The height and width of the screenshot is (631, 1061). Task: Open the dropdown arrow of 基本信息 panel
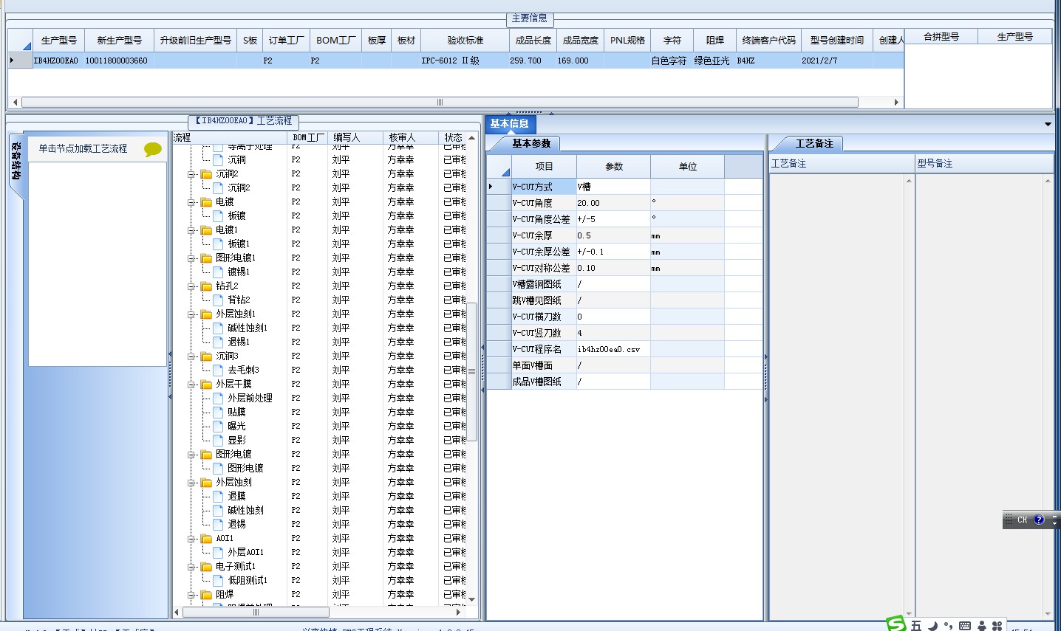pos(1048,124)
